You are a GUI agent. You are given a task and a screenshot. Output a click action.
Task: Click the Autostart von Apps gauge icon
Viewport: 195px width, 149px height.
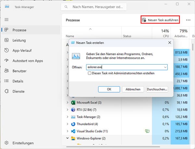coord(6,61)
